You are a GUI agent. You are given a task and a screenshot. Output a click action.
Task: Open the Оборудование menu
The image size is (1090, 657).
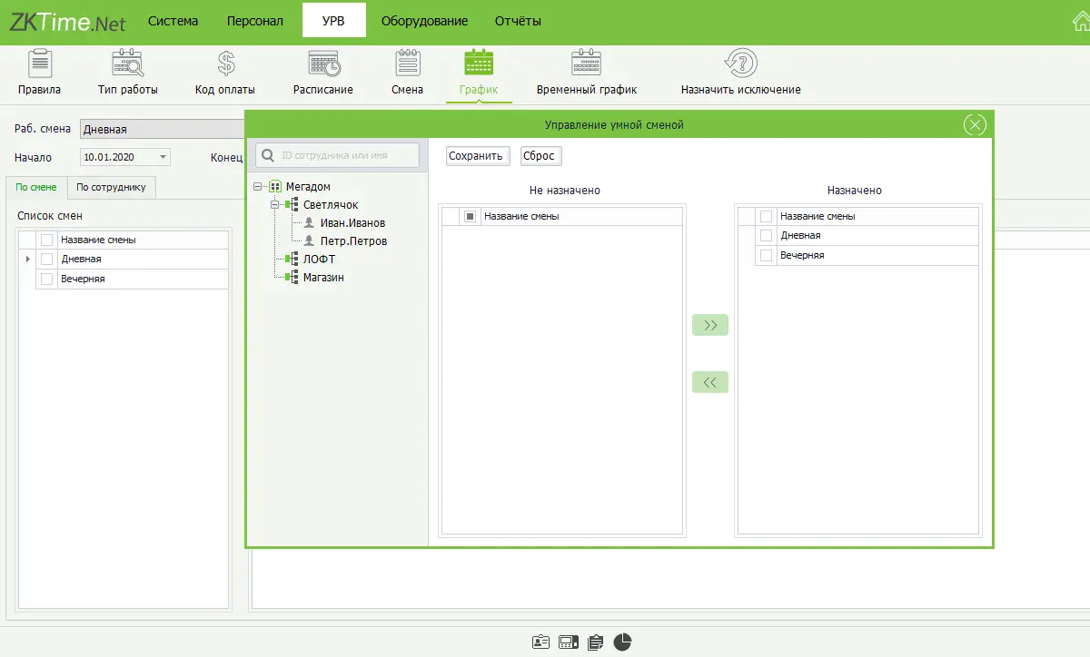tap(424, 21)
